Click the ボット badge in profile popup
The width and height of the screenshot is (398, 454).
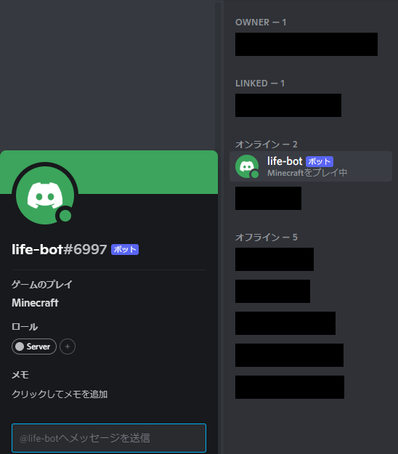pos(125,249)
